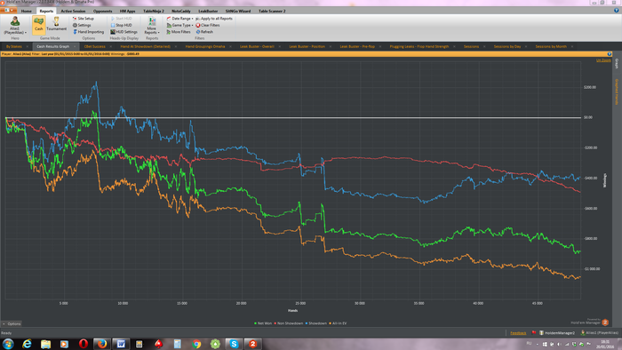Screen dimensions: 622x350
Task: Select the Tournament trophy icon
Action: click(56, 24)
